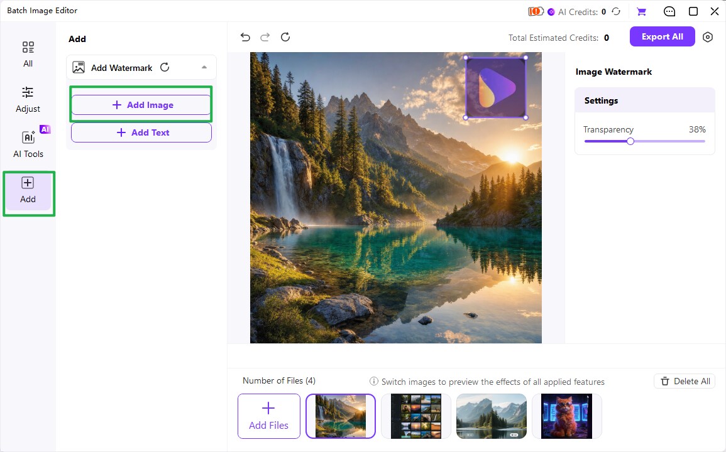Viewport: 726px width, 452px height.
Task: Open the feedback chat icon
Action: pyautogui.click(x=669, y=11)
